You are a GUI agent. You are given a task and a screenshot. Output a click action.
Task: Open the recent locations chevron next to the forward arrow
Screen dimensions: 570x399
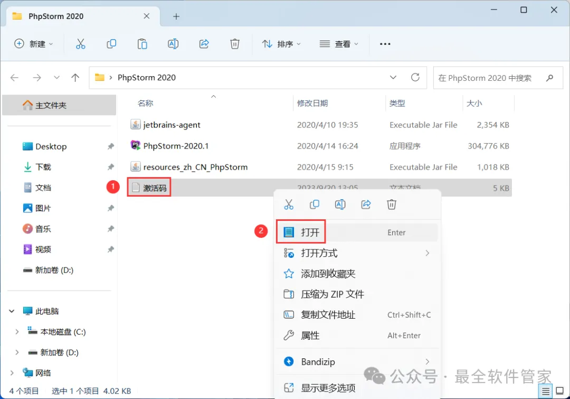56,78
